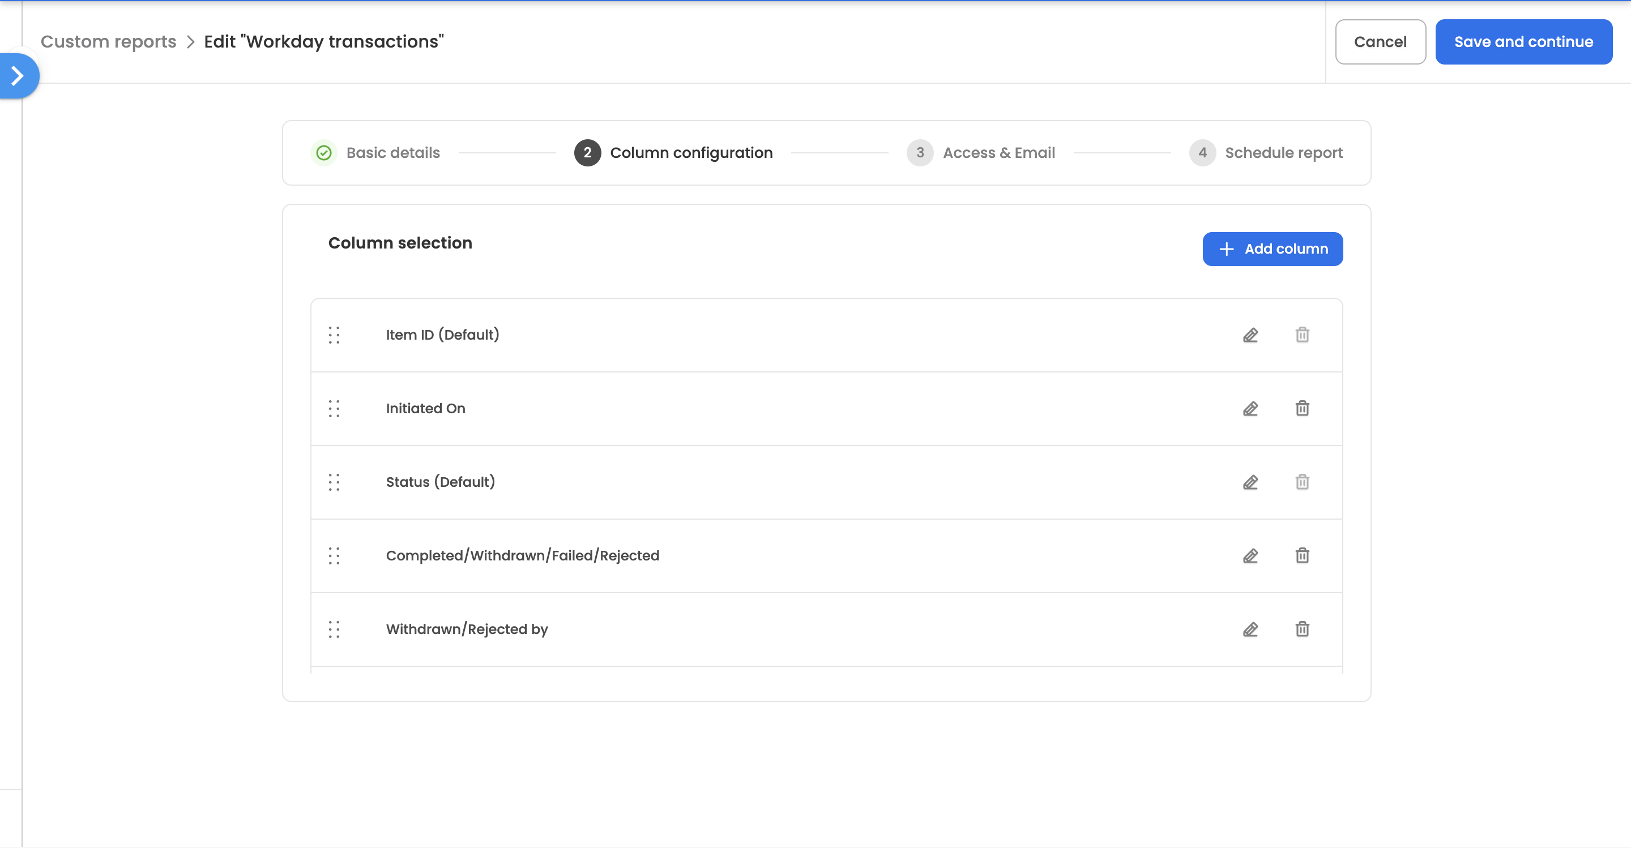The width and height of the screenshot is (1631, 848).
Task: Delete the Completed/Withdrawn/Failed/Rejected column
Action: (x=1302, y=556)
